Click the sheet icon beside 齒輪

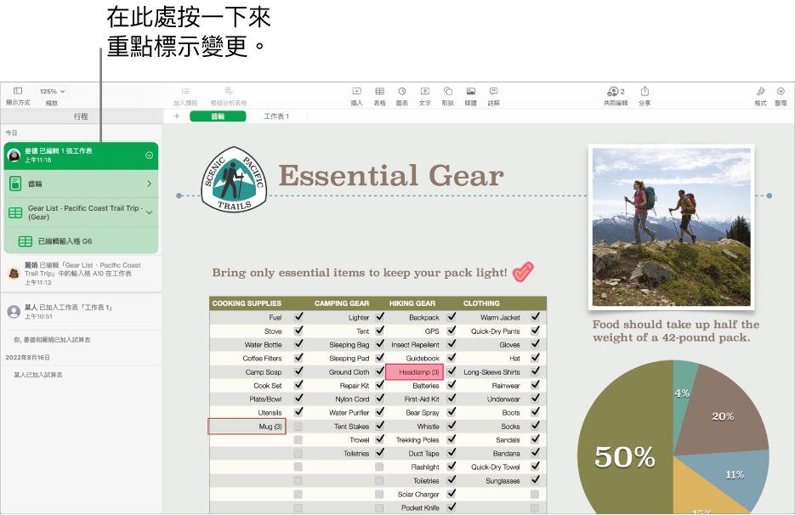(15, 184)
